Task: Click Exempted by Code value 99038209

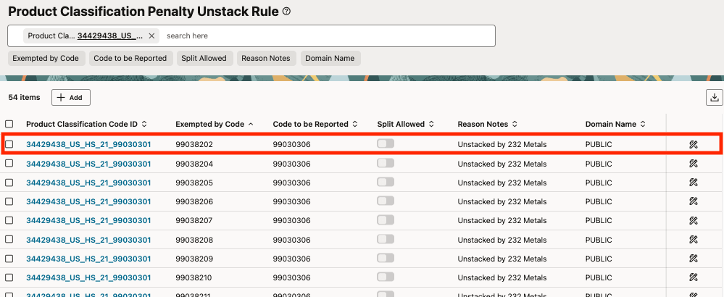Action: coord(194,259)
